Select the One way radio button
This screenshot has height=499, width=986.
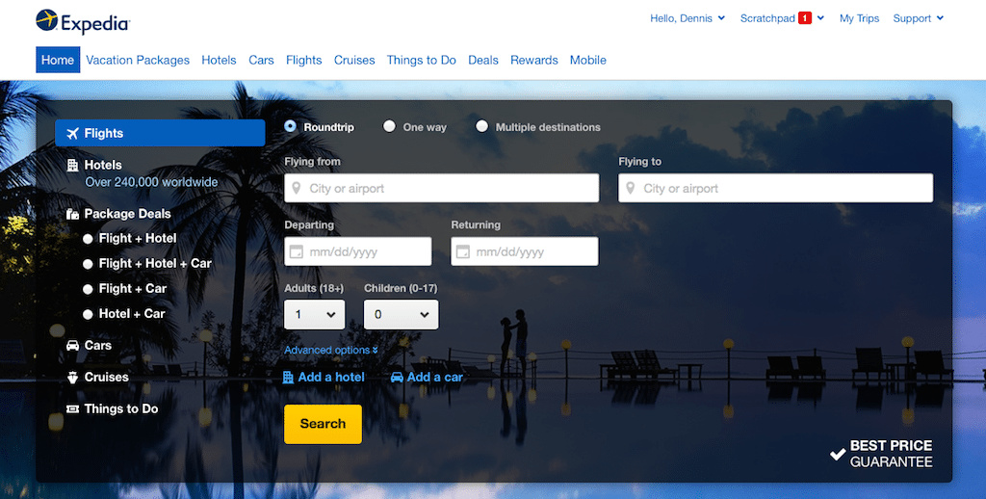389,126
